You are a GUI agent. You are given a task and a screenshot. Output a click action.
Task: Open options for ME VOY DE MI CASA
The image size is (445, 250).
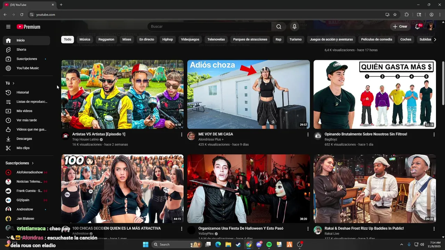(x=308, y=134)
